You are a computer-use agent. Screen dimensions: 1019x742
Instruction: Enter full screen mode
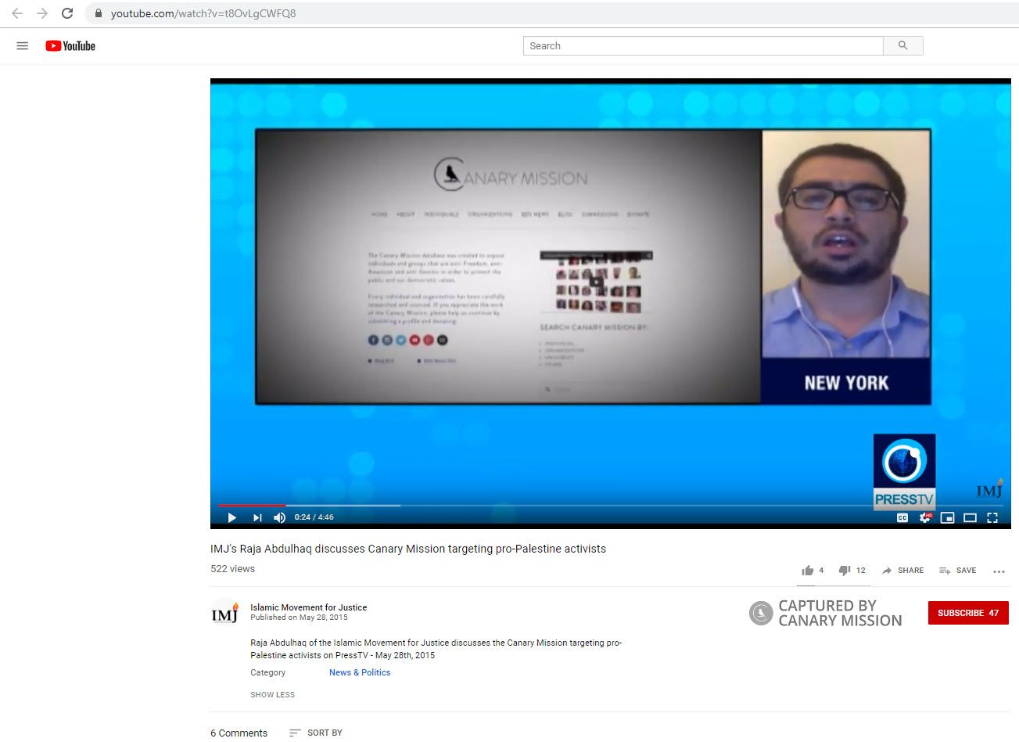pyautogui.click(x=992, y=517)
